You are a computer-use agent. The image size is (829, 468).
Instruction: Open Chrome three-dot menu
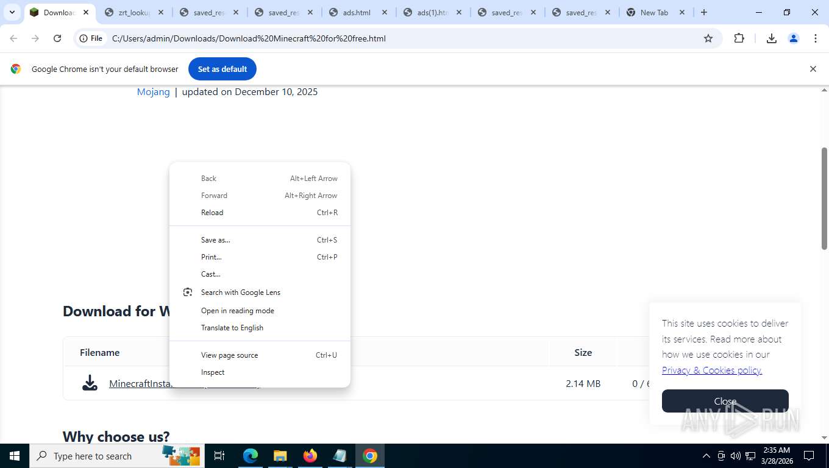(x=816, y=38)
